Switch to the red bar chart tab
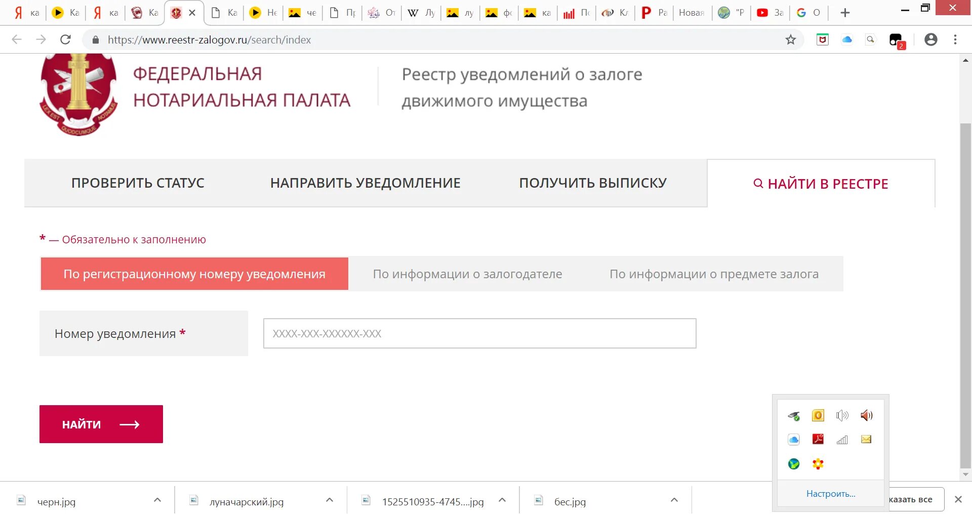This screenshot has width=972, height=518. (577, 13)
